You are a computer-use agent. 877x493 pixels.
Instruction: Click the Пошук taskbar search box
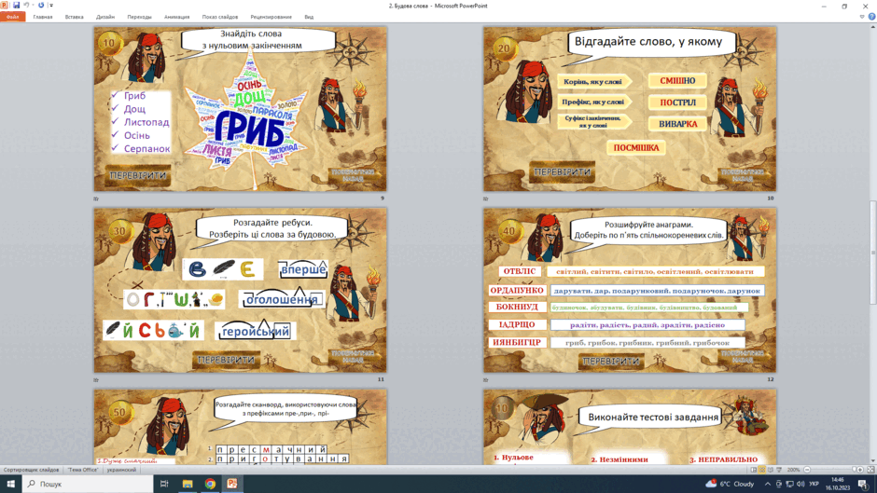click(88, 484)
